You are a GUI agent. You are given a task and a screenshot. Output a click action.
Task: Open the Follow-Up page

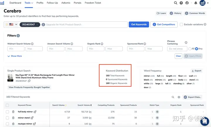pyautogui.click(x=52, y=3)
